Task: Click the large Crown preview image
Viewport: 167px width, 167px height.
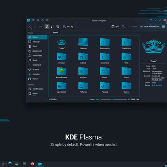Action: pyautogui.click(x=153, y=46)
